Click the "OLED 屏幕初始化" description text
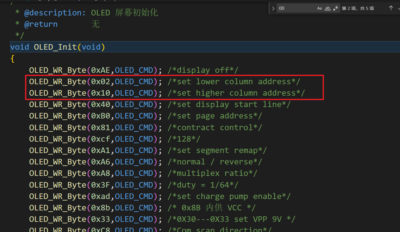The image size is (400, 232). pos(125,13)
